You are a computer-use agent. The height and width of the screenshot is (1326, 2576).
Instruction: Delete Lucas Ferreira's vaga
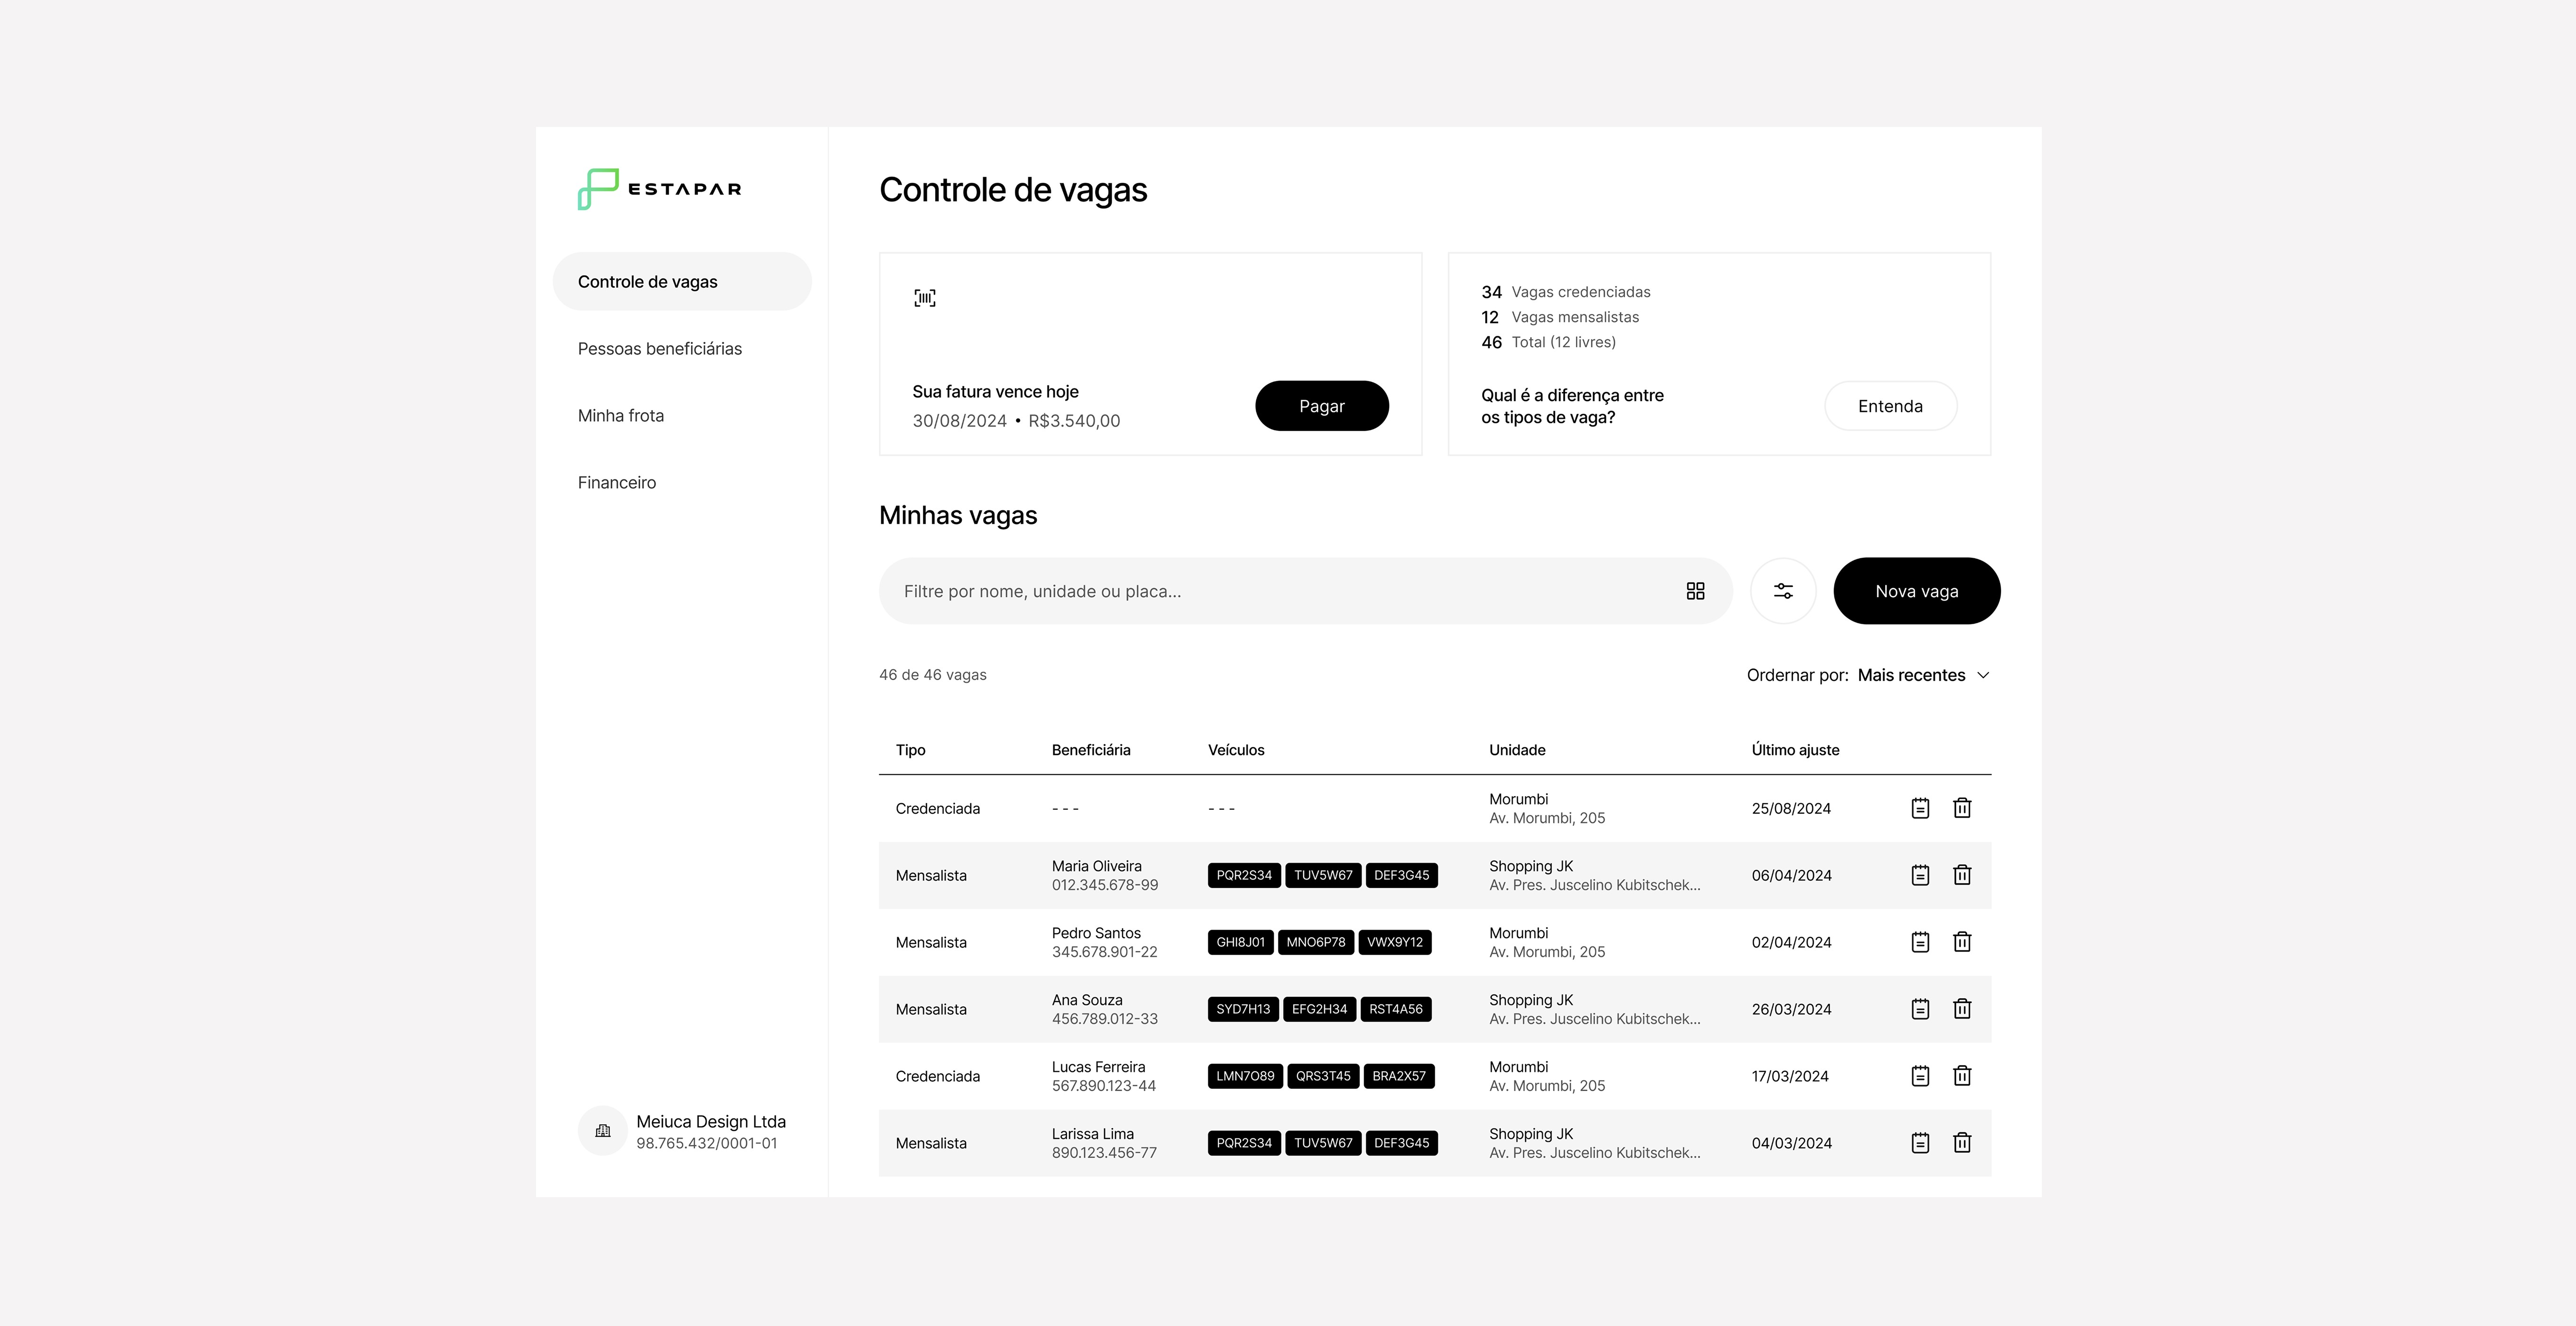(1962, 1076)
